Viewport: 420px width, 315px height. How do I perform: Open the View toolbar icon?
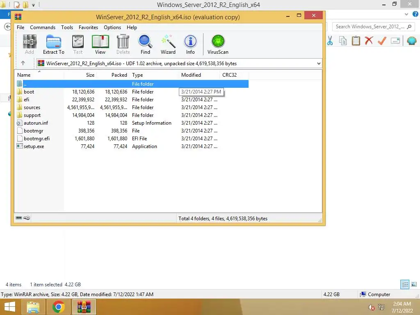[100, 44]
